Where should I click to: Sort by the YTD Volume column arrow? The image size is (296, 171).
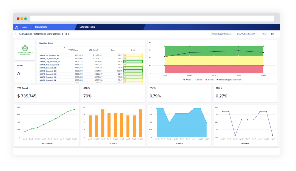point(64,48)
